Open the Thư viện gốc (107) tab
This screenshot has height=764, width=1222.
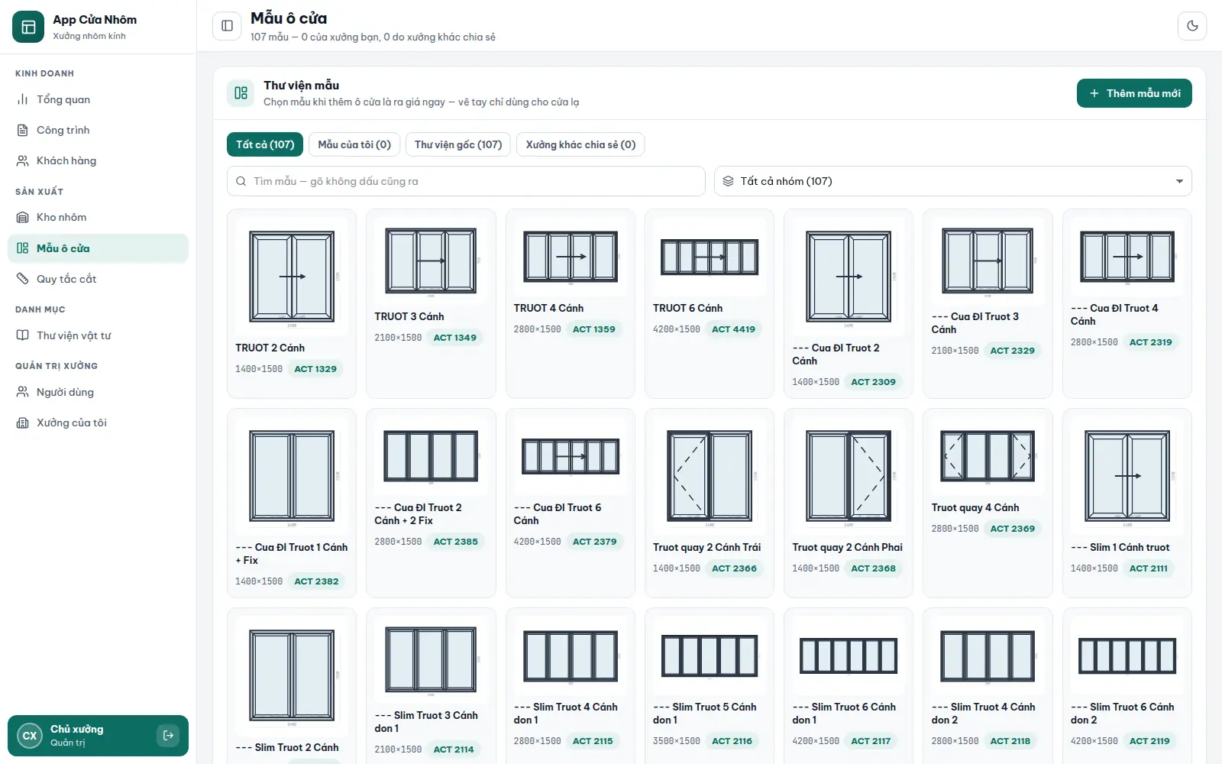458,144
